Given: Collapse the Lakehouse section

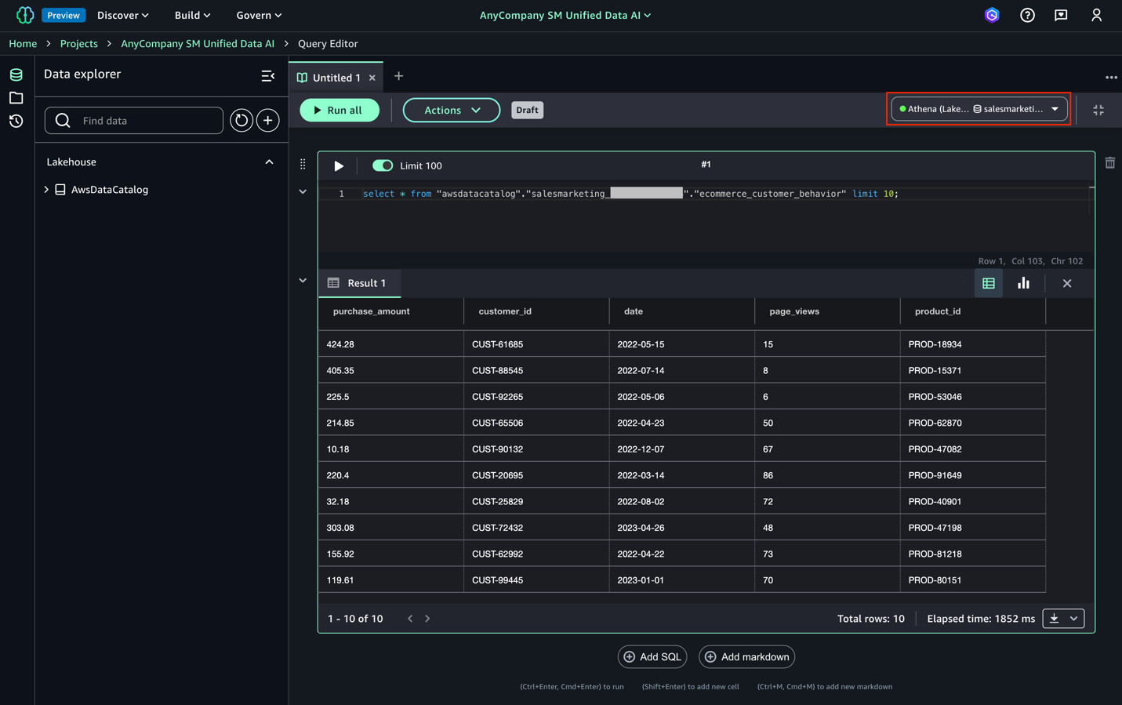Looking at the screenshot, I should coord(269,162).
